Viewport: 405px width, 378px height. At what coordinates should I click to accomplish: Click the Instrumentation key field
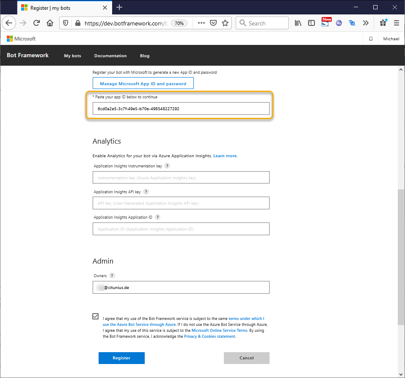pyautogui.click(x=181, y=178)
